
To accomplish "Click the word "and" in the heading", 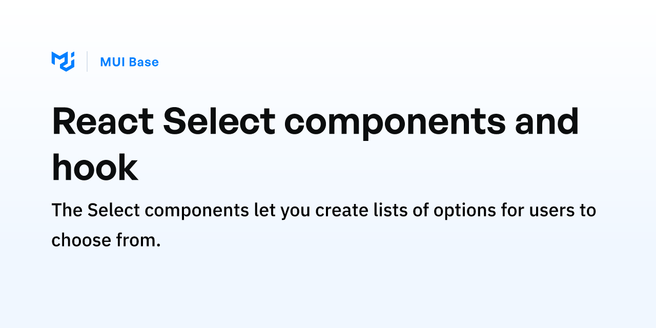I will click(547, 121).
